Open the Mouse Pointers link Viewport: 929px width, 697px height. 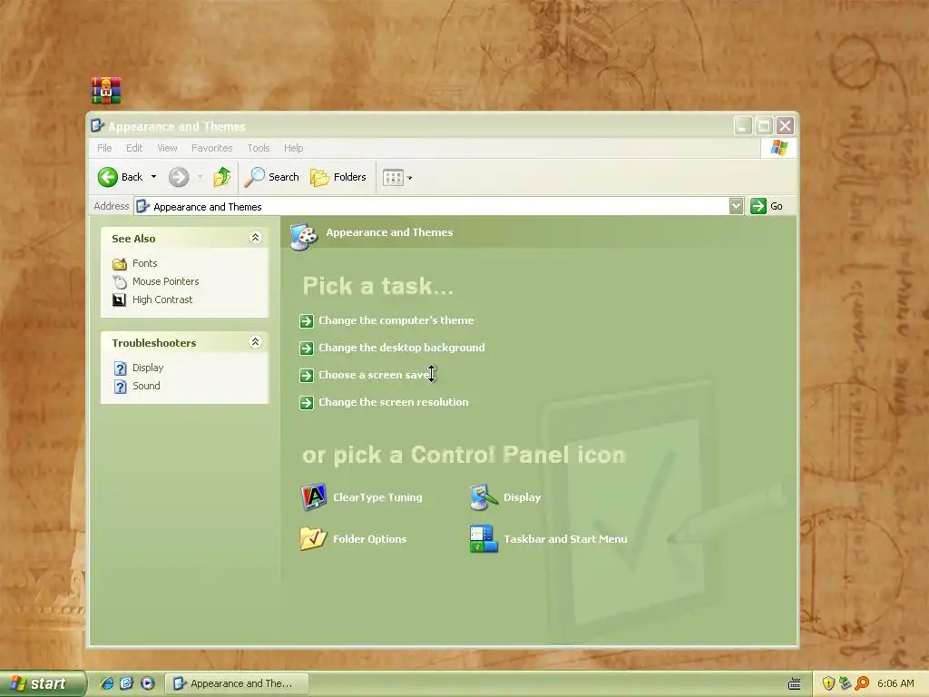[x=166, y=281]
